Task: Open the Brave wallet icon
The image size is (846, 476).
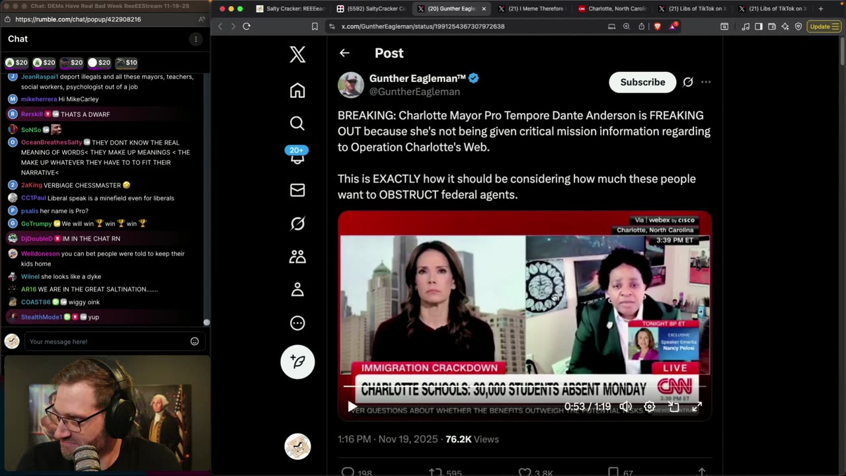Action: (x=772, y=26)
